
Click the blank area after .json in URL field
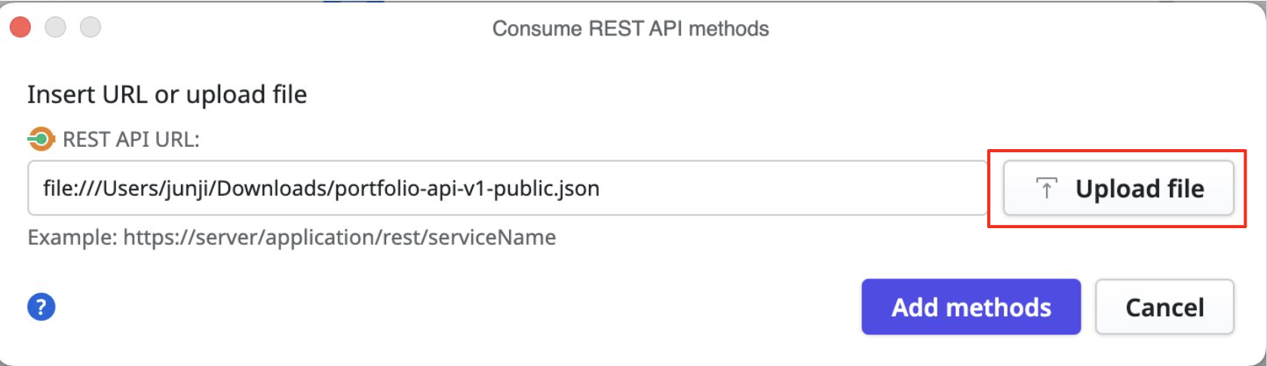click(x=792, y=188)
